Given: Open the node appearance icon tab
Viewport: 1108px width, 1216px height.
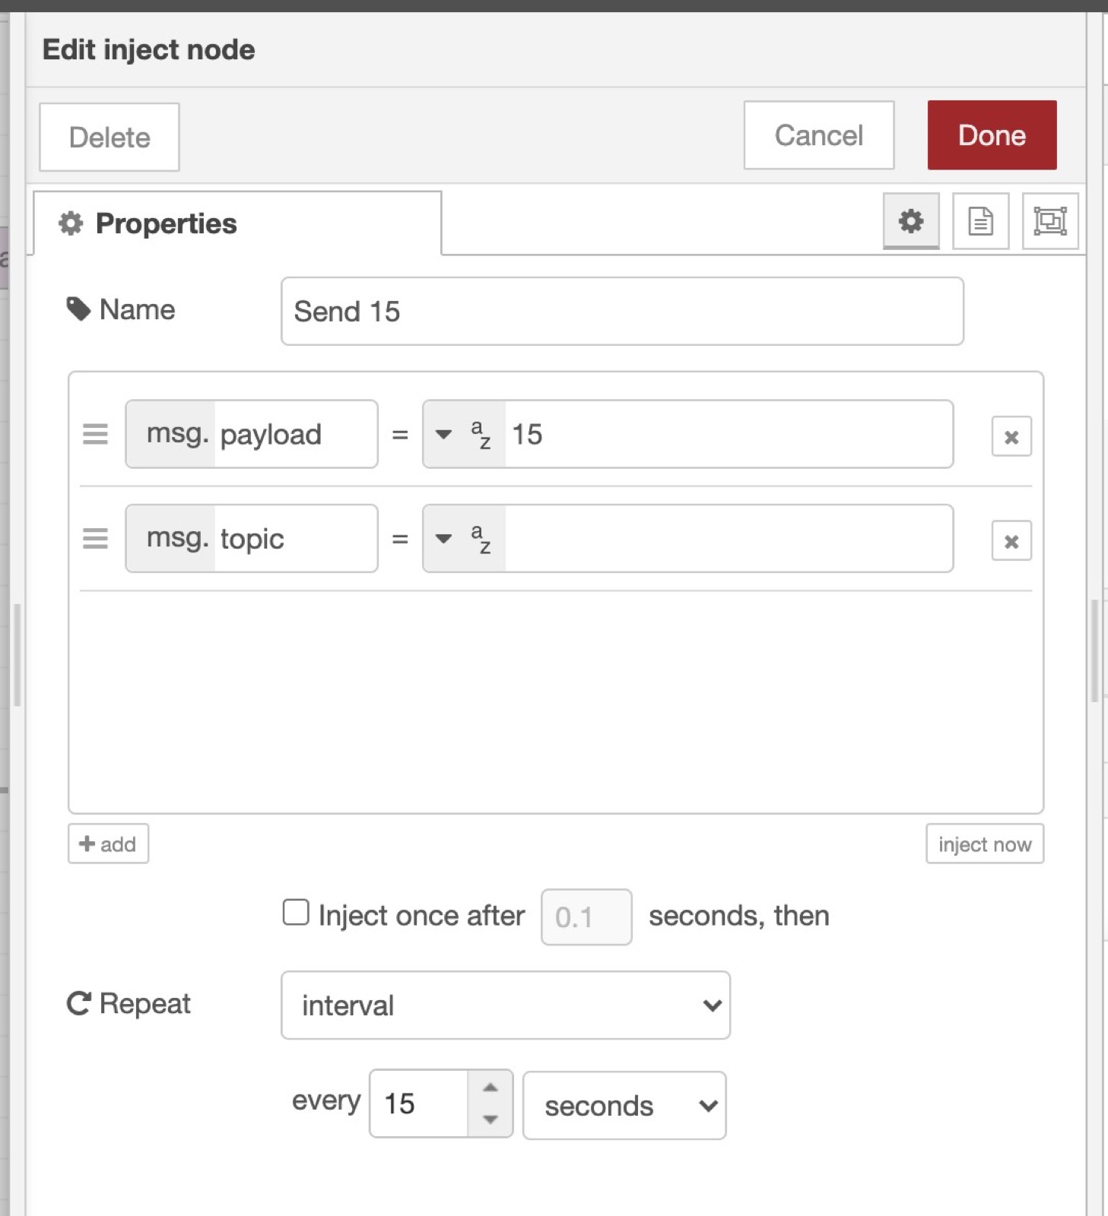Looking at the screenshot, I should pyautogui.click(x=1049, y=221).
